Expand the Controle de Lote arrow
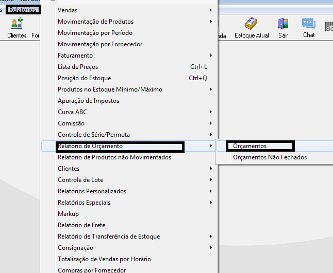Viewport: 333px width, 273px height. [x=211, y=179]
